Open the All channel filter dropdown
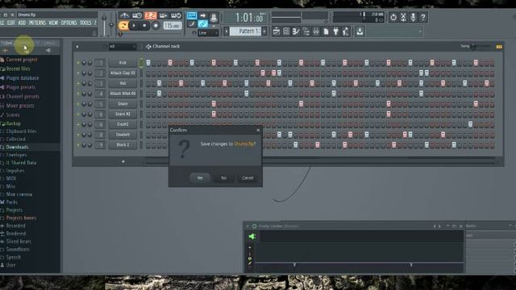Viewport: 516px width, 290px height. tap(122, 47)
